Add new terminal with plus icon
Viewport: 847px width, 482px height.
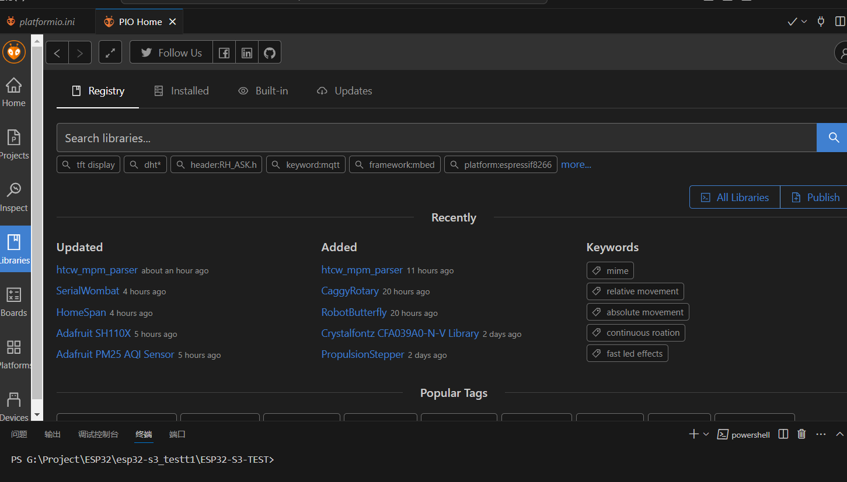pos(693,434)
